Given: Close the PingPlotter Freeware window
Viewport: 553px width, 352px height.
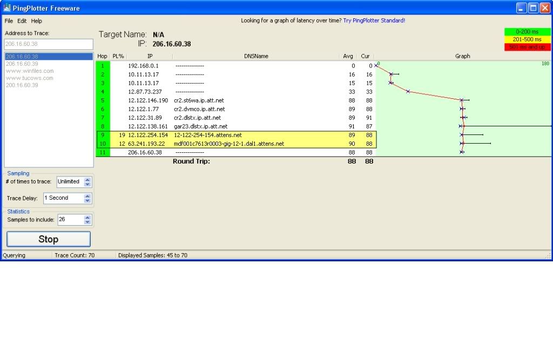Looking at the screenshot, I should (545, 8).
